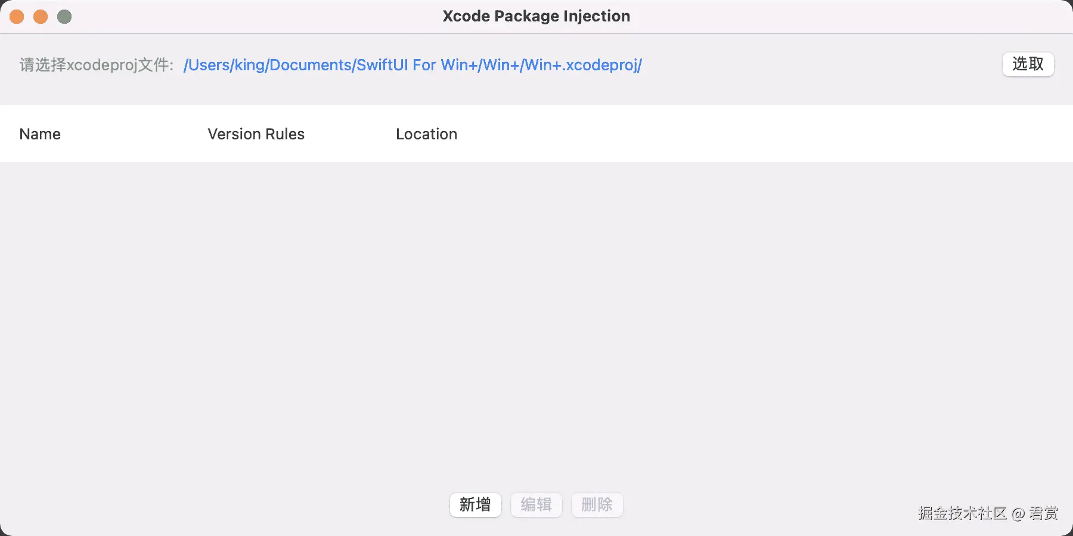Click the 选取 button to choose a file
This screenshot has width=1073, height=536.
1028,64
